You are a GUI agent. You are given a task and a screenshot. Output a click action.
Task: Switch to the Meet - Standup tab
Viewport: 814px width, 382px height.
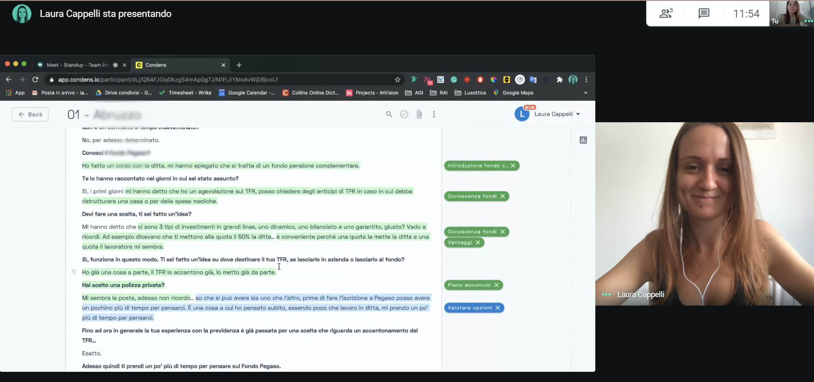77,65
